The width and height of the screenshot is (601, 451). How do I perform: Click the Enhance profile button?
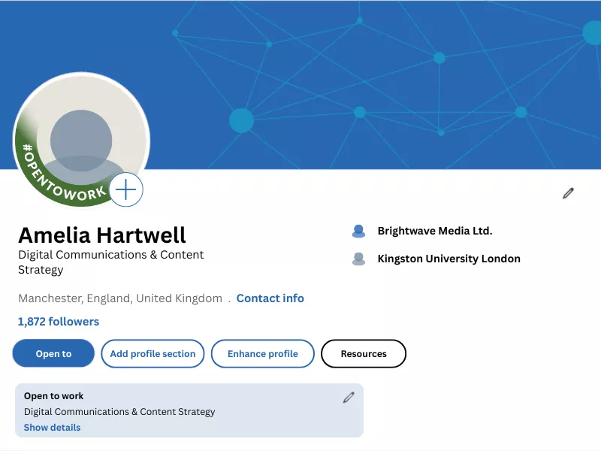(x=262, y=353)
